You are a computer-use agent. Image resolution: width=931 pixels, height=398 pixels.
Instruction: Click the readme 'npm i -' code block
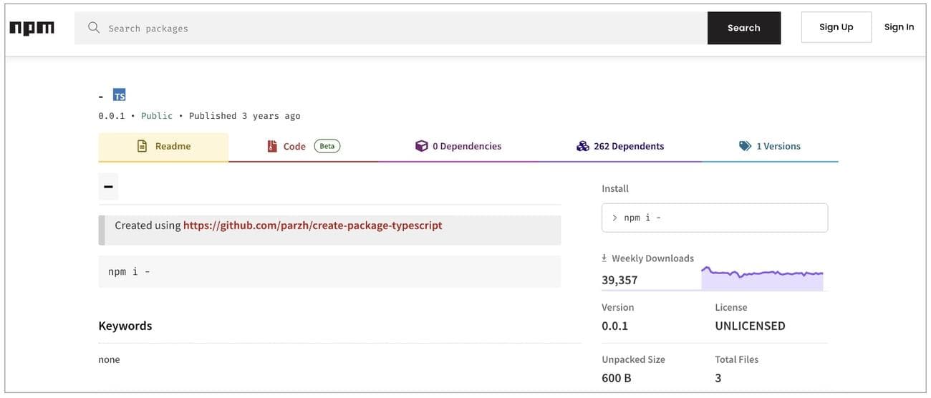329,272
